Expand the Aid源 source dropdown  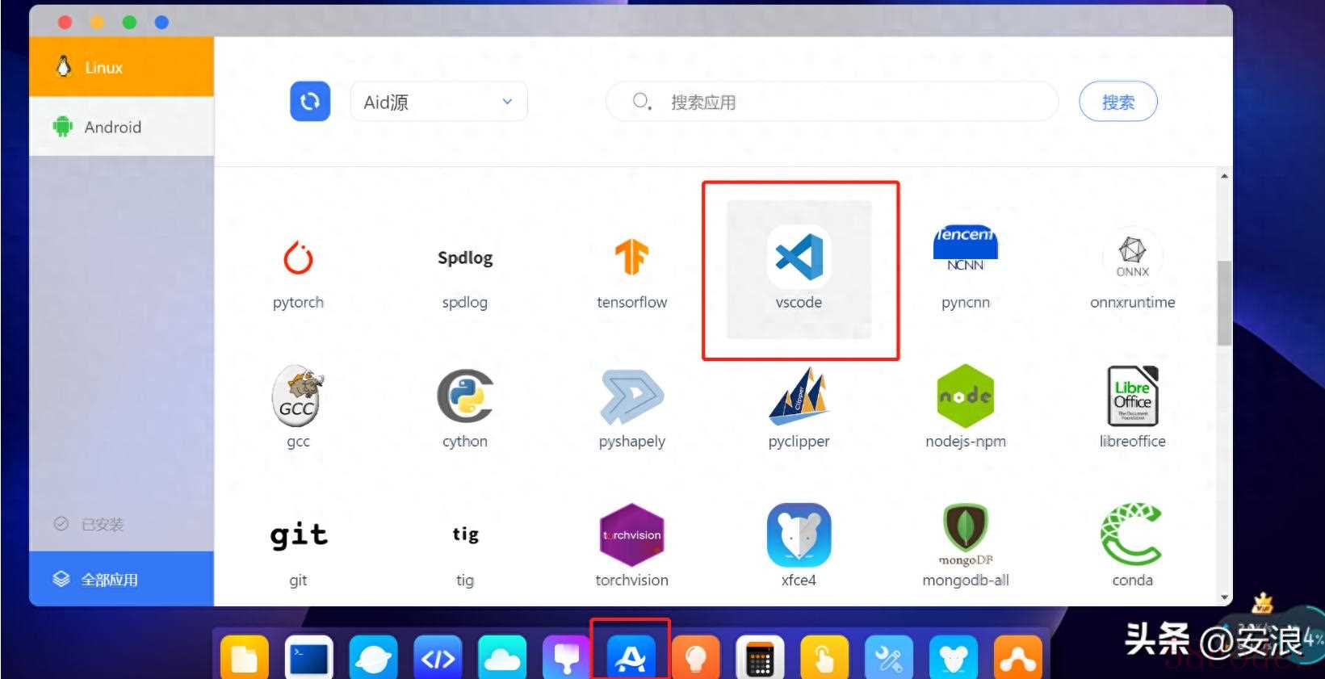(438, 102)
